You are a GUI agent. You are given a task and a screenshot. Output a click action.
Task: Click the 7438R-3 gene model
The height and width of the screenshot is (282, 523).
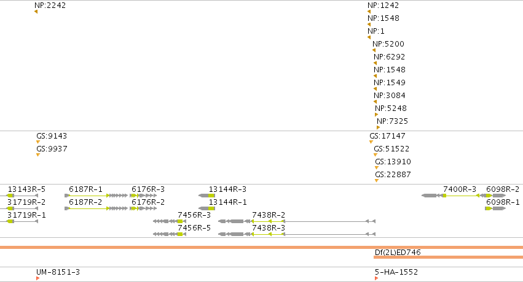point(297,234)
